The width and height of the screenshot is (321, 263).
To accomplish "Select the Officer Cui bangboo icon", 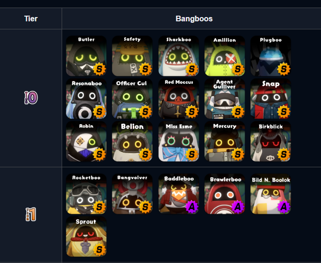I will tap(132, 99).
